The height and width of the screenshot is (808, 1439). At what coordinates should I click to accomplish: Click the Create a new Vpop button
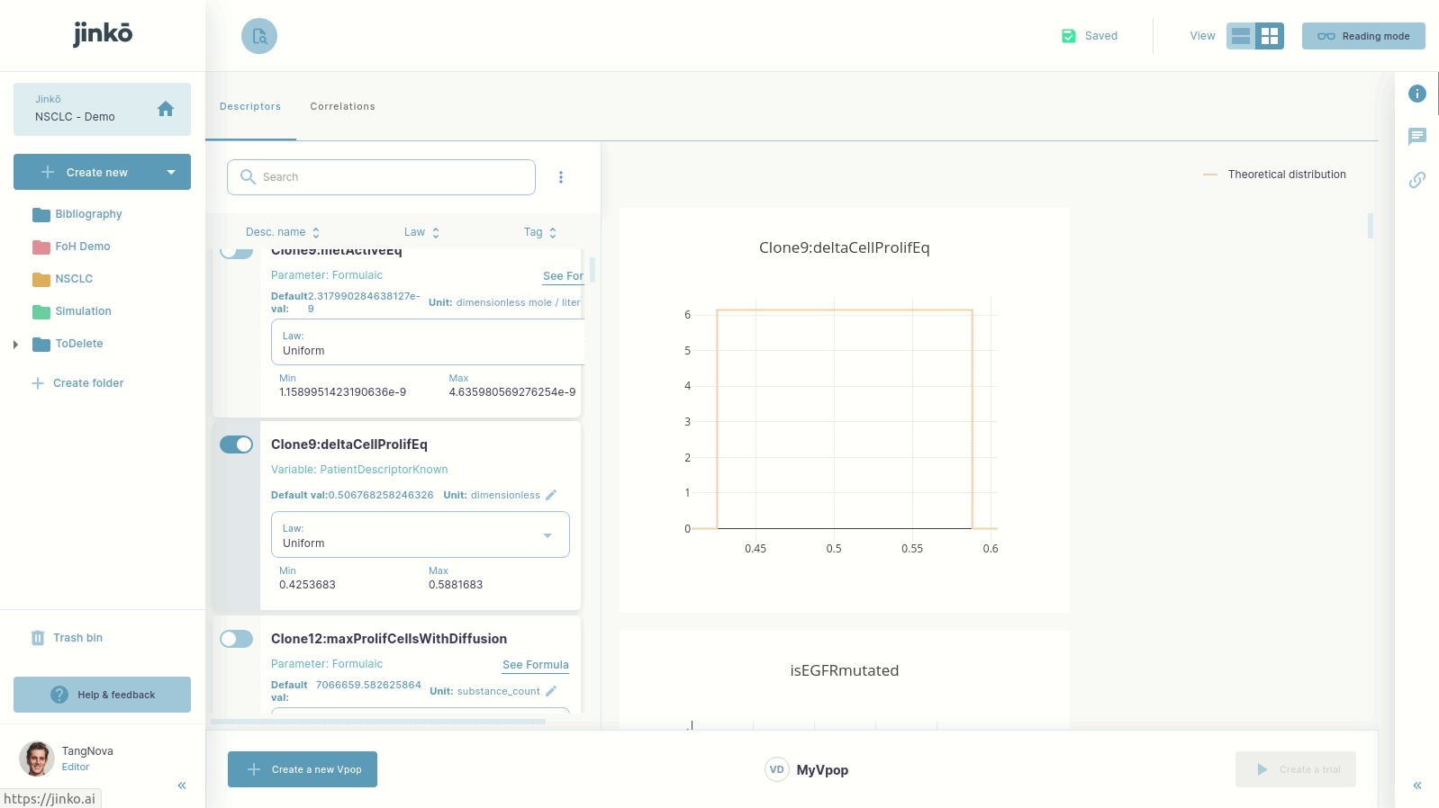(303, 769)
